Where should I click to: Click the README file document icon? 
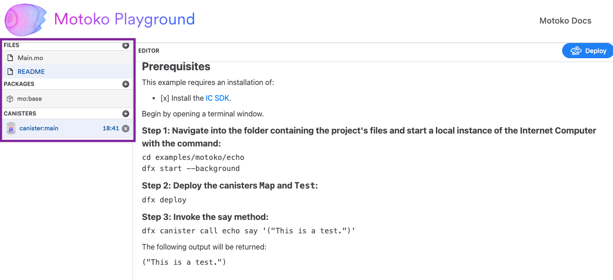pyautogui.click(x=10, y=72)
